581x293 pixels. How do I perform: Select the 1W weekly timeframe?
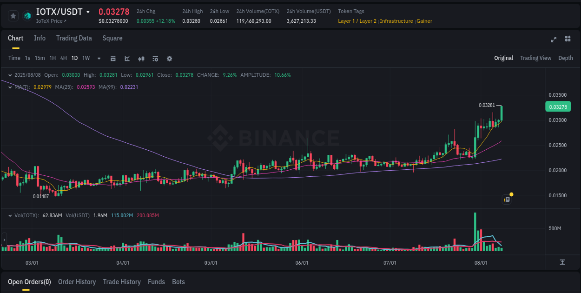86,58
